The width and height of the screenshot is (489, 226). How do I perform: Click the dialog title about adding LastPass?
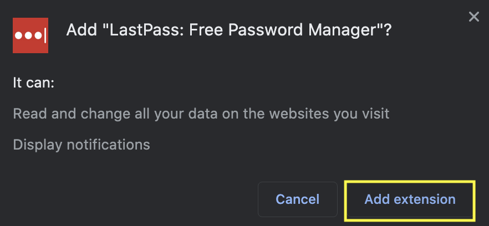(228, 30)
